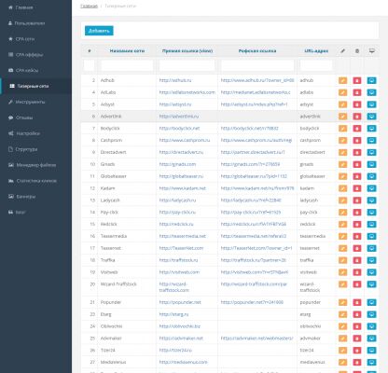Delete the Globalteaser row
Image resolution: width=388 pixels, height=373 pixels.
pyautogui.click(x=357, y=176)
